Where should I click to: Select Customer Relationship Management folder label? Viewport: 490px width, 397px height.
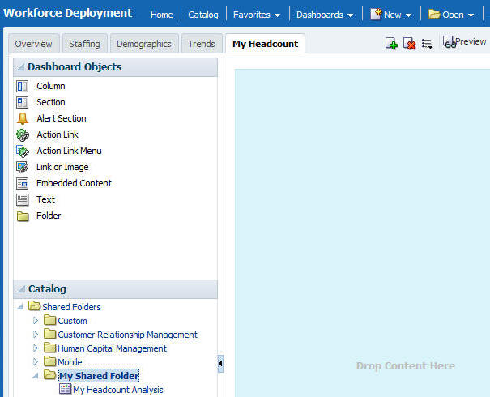(127, 335)
